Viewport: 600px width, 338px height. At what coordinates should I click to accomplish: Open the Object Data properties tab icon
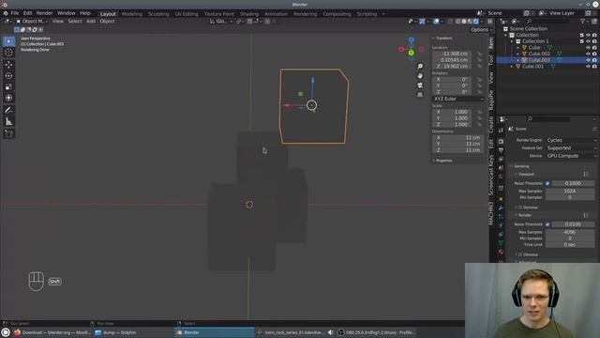click(x=501, y=243)
